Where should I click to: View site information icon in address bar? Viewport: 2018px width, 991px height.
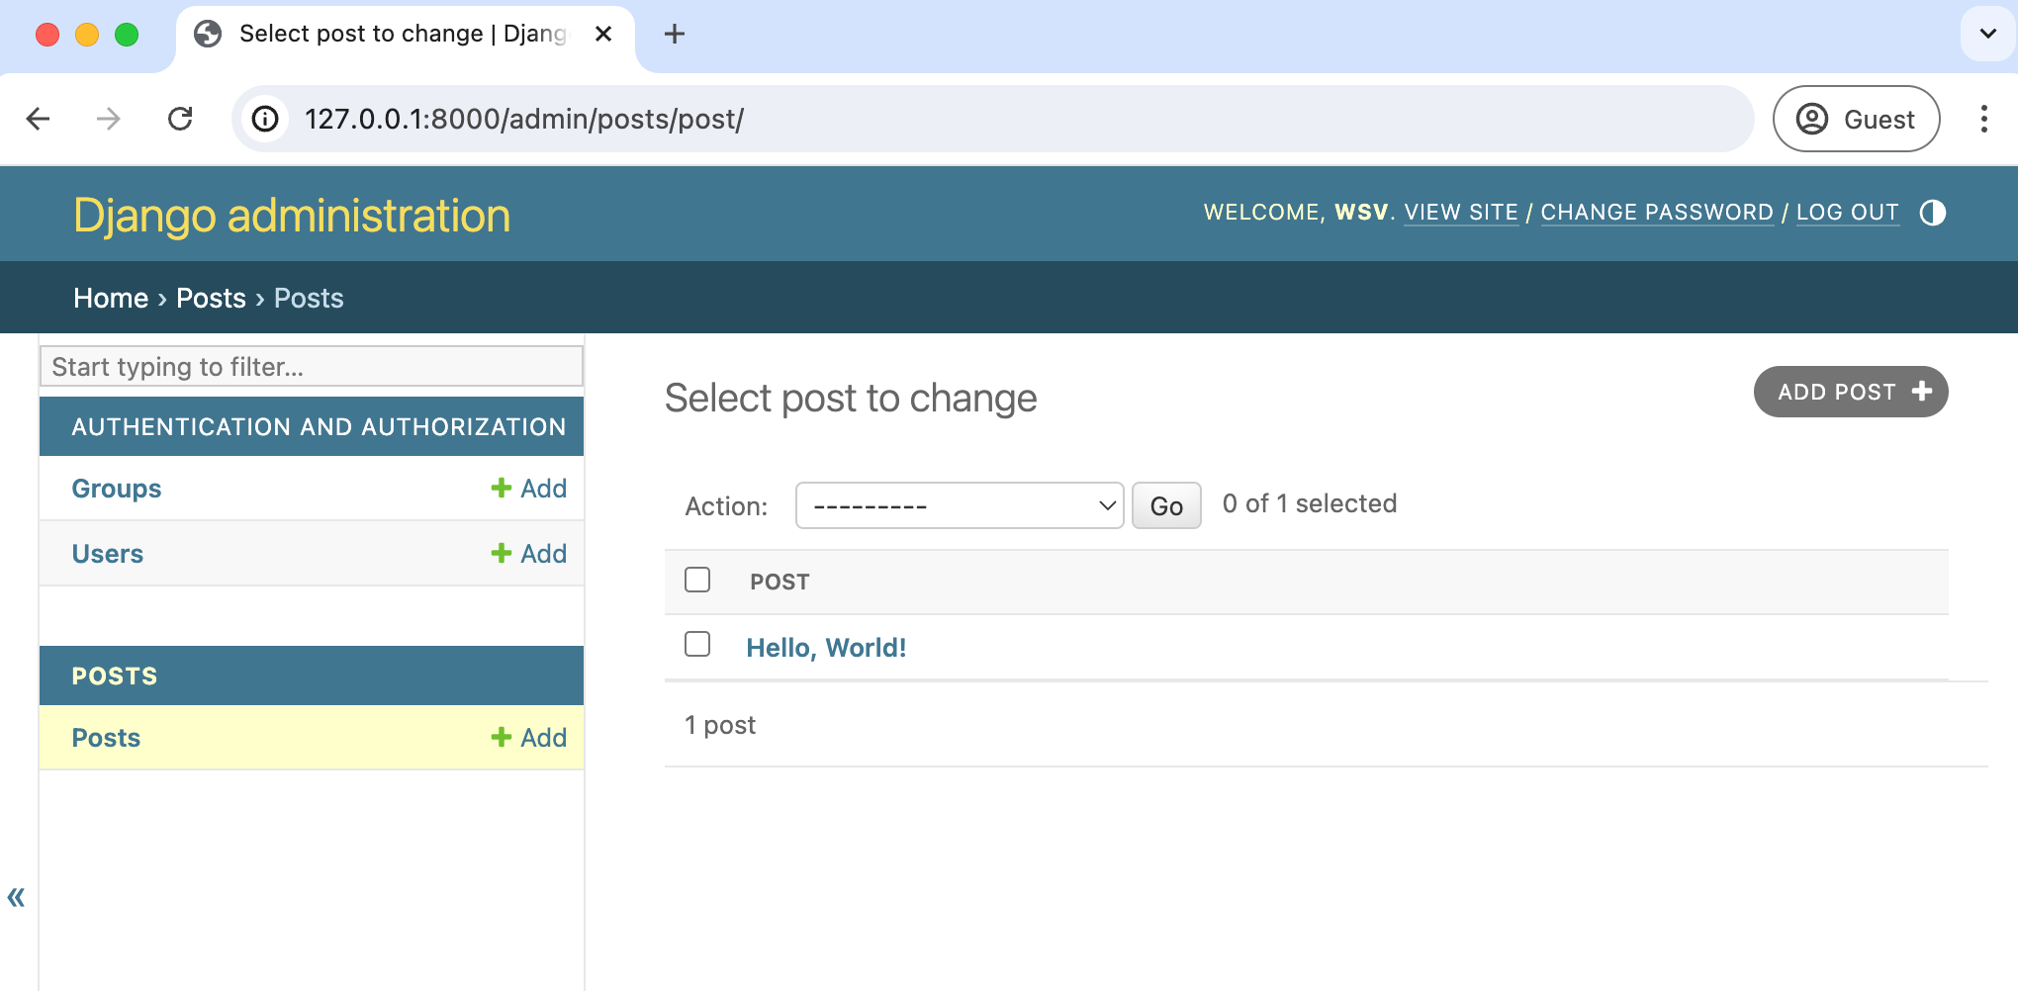[265, 119]
